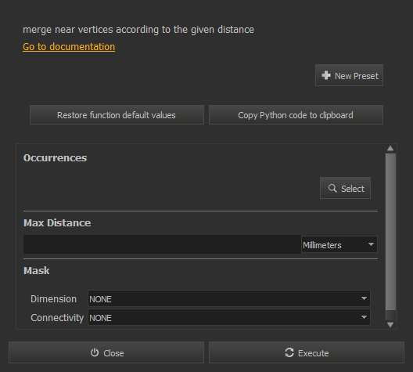This screenshot has width=413, height=372.
Task: Expand the Connectivity mask dropdown
Action: tap(229, 317)
